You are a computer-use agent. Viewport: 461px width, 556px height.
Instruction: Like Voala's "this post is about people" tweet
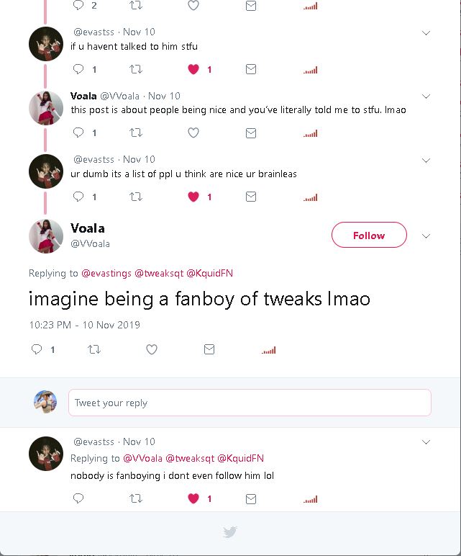pos(193,133)
